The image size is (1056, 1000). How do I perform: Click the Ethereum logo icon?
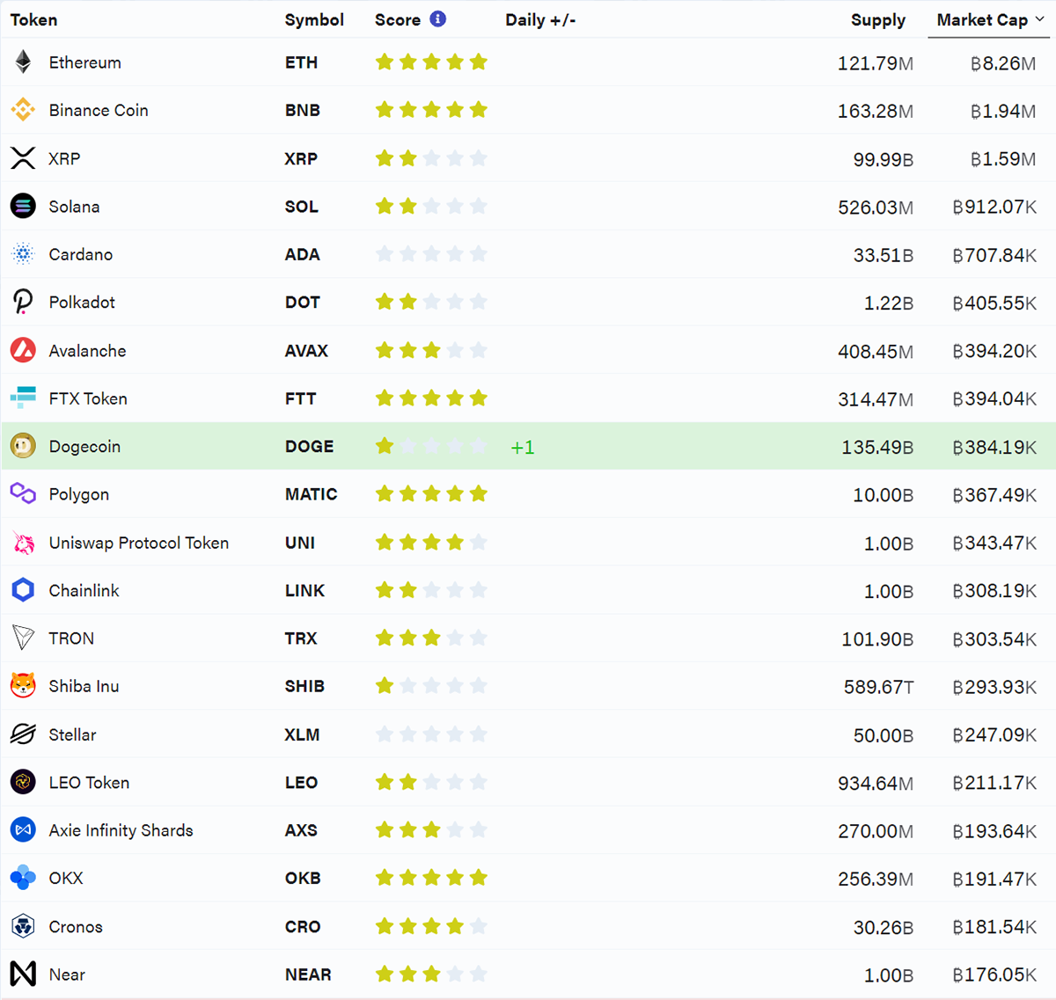[x=23, y=62]
